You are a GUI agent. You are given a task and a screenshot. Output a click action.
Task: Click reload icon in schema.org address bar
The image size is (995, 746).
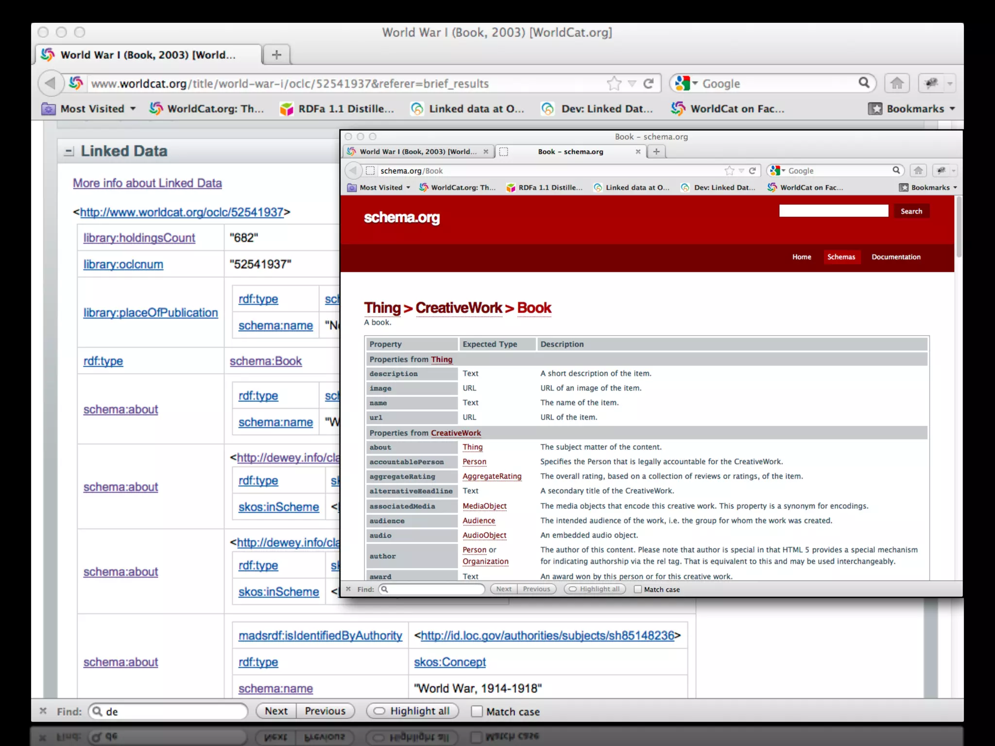tap(752, 170)
